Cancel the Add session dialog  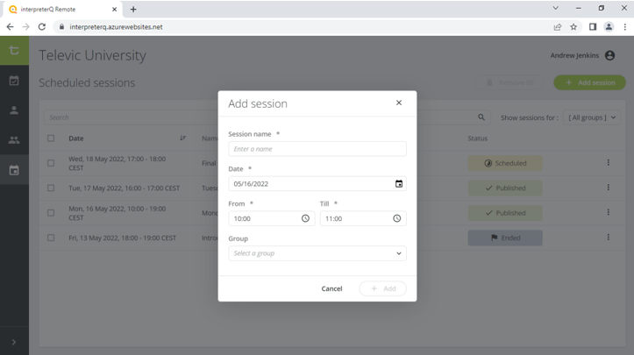point(331,288)
